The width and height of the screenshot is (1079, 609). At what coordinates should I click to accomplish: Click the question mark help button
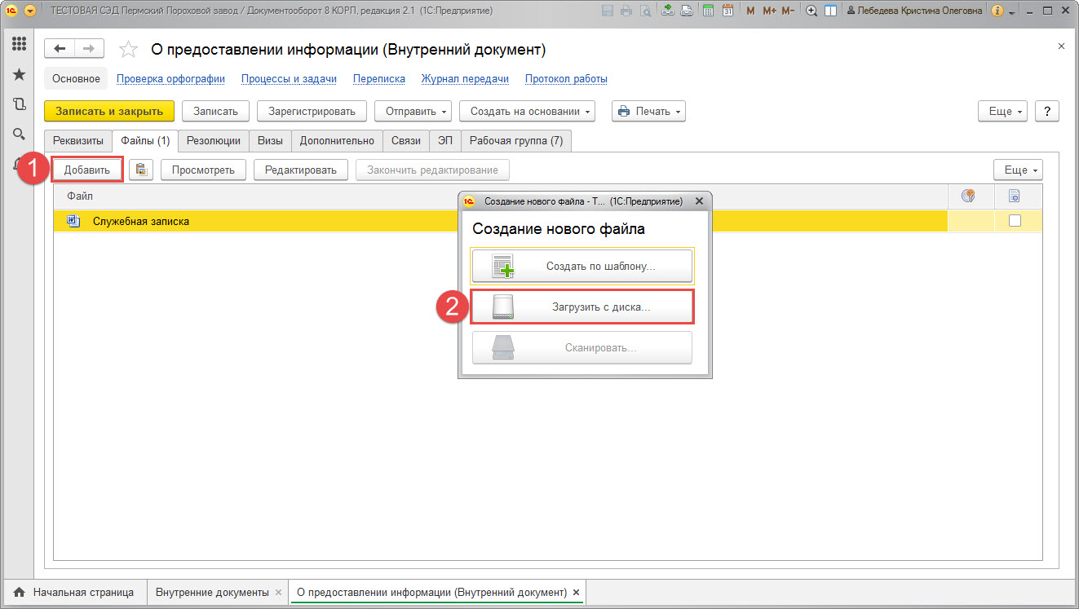(1046, 112)
